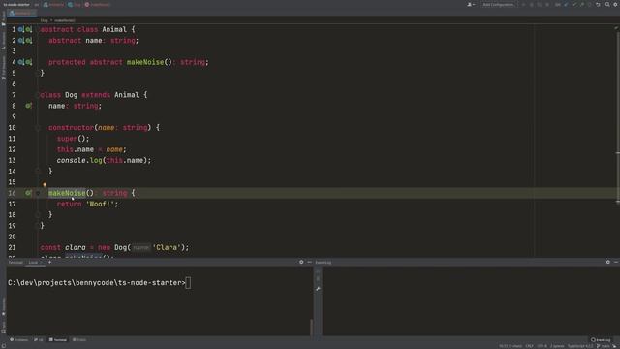Click the Debug bug icon in toolbar

click(532, 5)
